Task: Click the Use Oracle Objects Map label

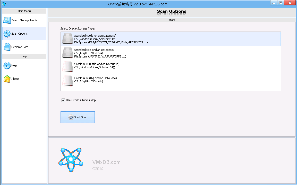Action: (x=81, y=100)
